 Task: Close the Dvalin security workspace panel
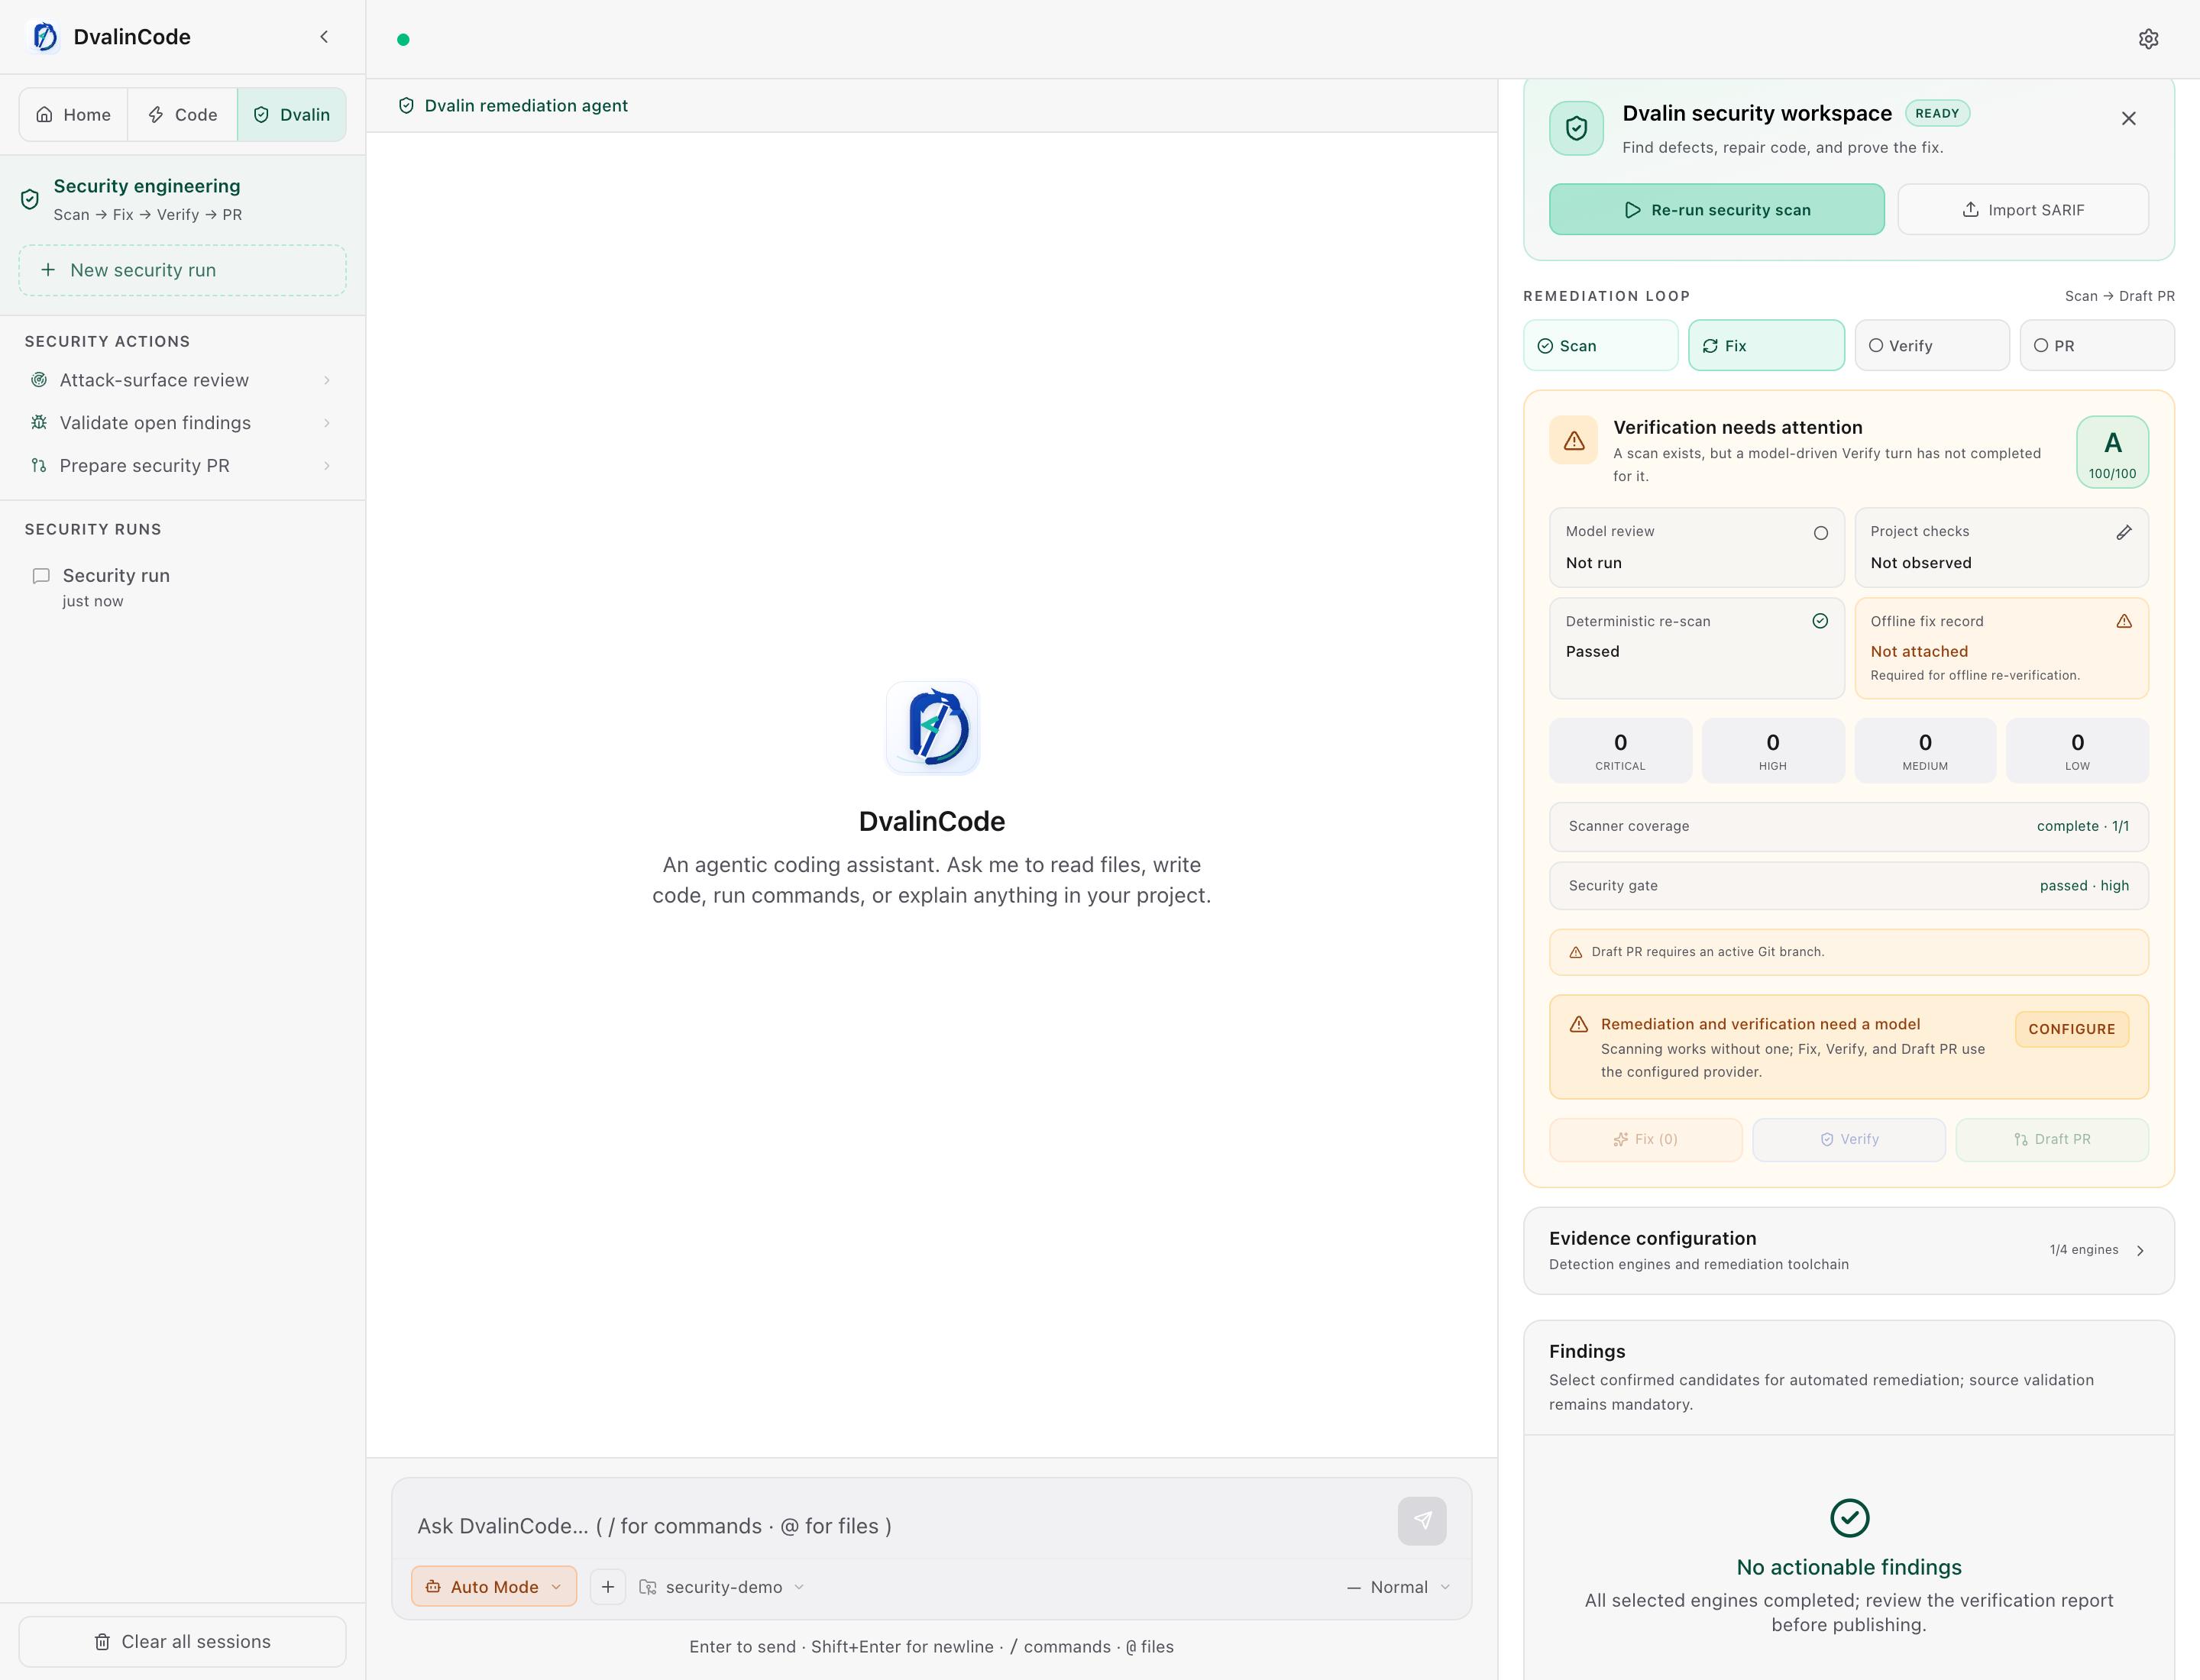(2128, 118)
